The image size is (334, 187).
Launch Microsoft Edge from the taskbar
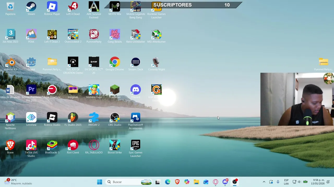coord(168,182)
